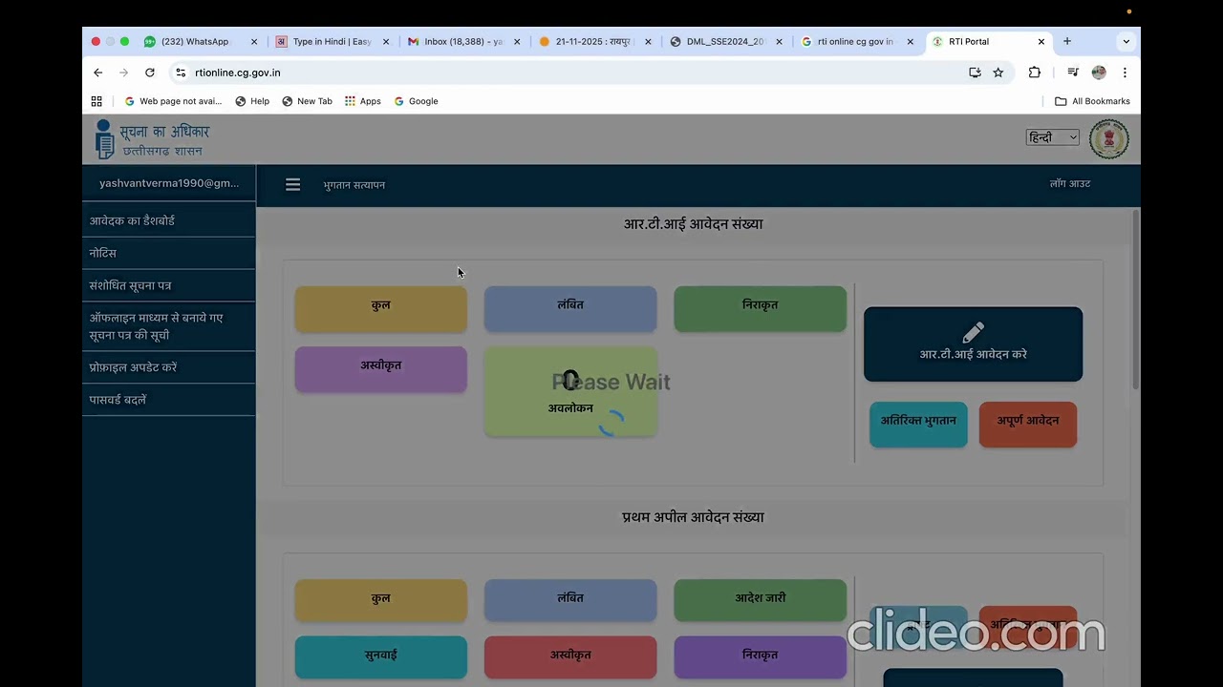Click first appeal कुल card
Viewport: 1223px width, 687px height.
381,601
